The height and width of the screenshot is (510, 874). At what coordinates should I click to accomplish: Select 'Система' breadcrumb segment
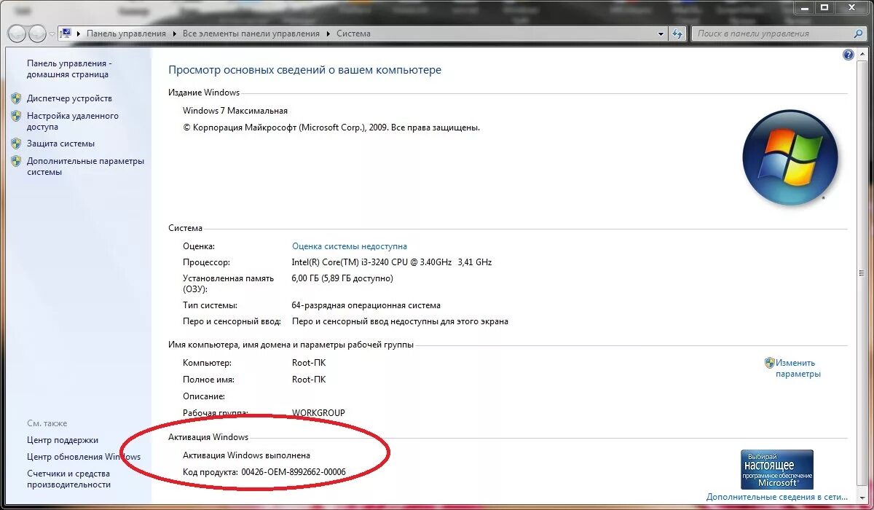[x=353, y=34]
